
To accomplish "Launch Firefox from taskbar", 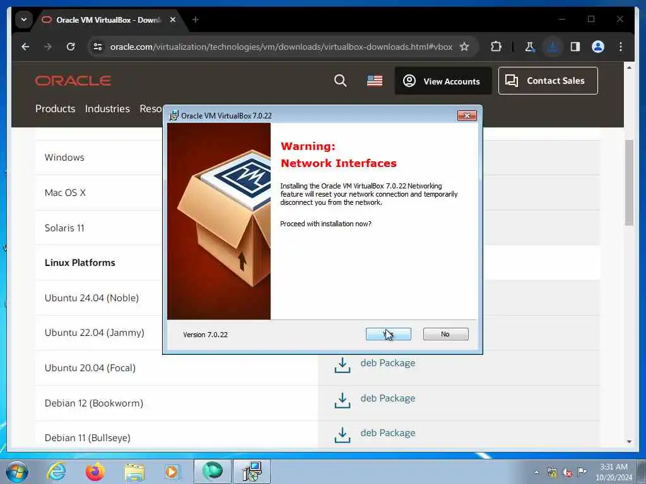I will click(95, 471).
